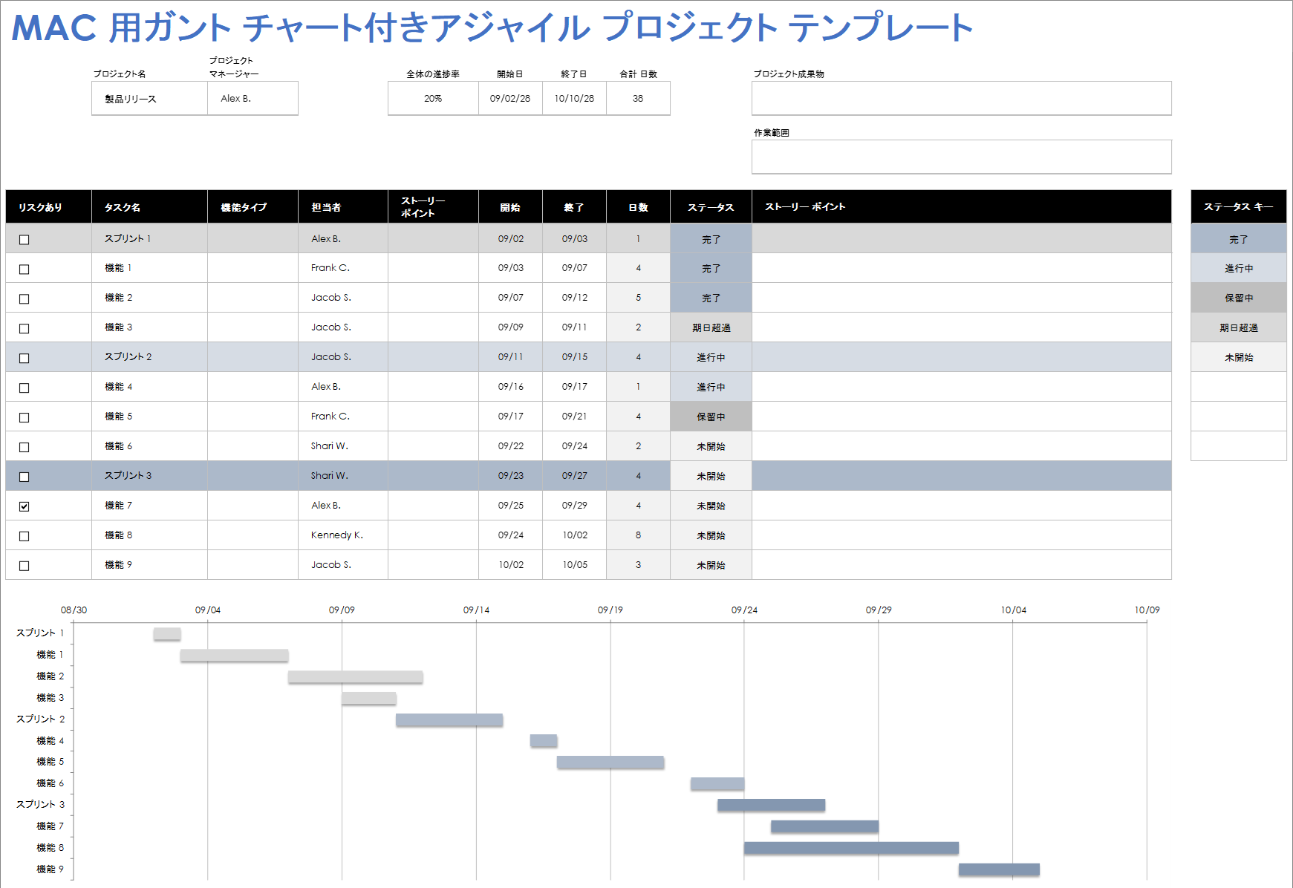Select Gantt bar for 機能 8
The height and width of the screenshot is (888, 1293).
851,848
